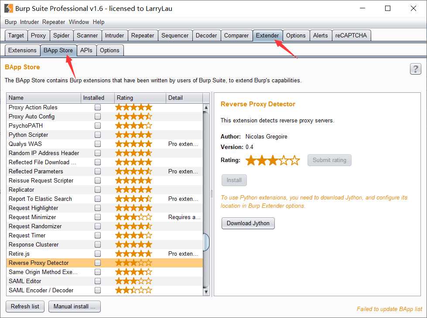Switch to the Target tab

pos(16,35)
